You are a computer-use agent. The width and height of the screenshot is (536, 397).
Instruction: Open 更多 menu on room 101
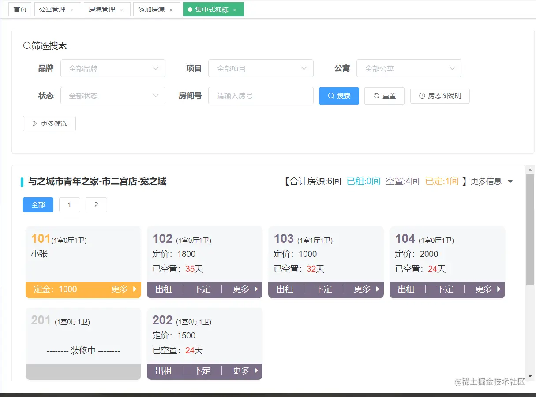tap(124, 289)
